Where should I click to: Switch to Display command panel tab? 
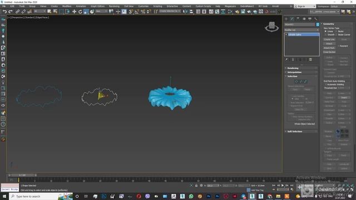click(310, 19)
